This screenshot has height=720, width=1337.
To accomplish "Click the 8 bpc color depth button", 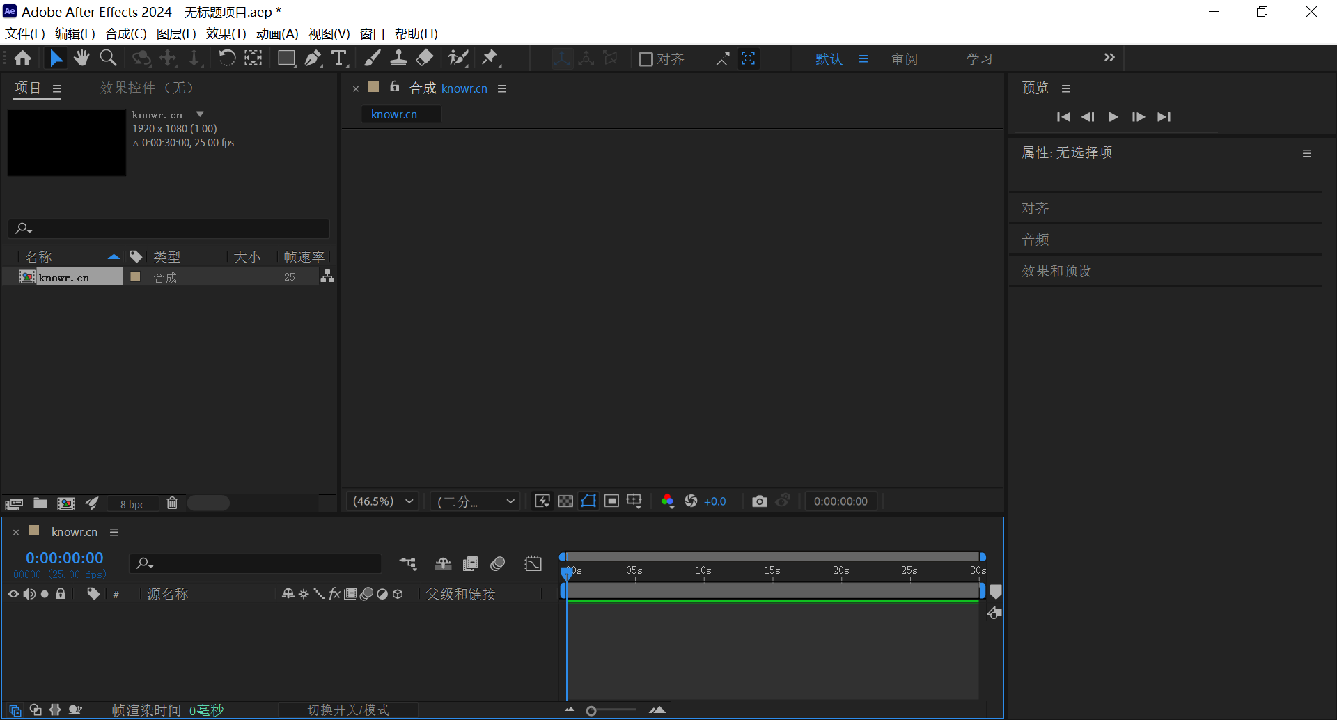I will [x=132, y=504].
